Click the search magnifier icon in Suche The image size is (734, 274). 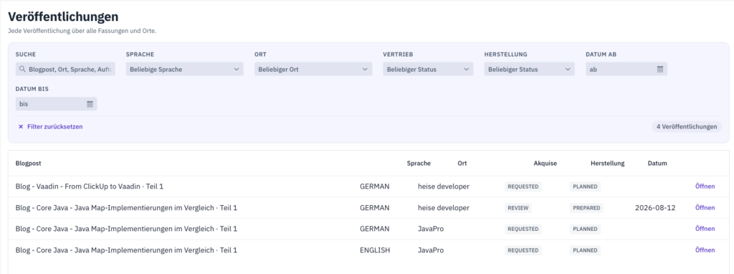tap(22, 70)
